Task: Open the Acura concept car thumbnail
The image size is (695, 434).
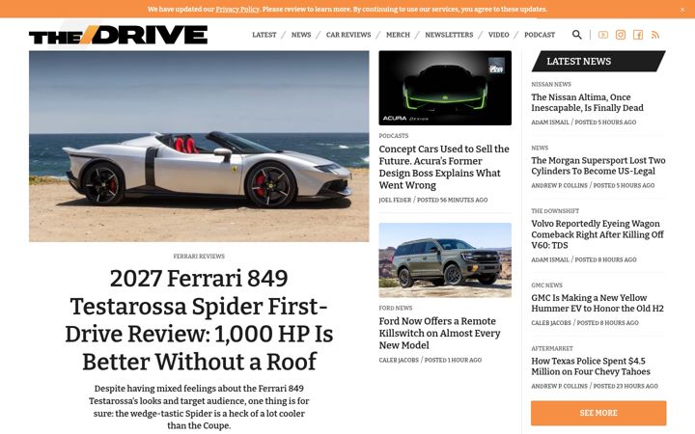Action: pyautogui.click(x=445, y=88)
